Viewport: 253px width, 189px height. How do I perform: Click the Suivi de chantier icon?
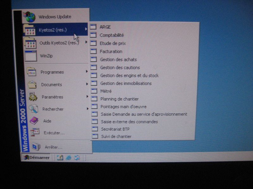click(x=95, y=136)
